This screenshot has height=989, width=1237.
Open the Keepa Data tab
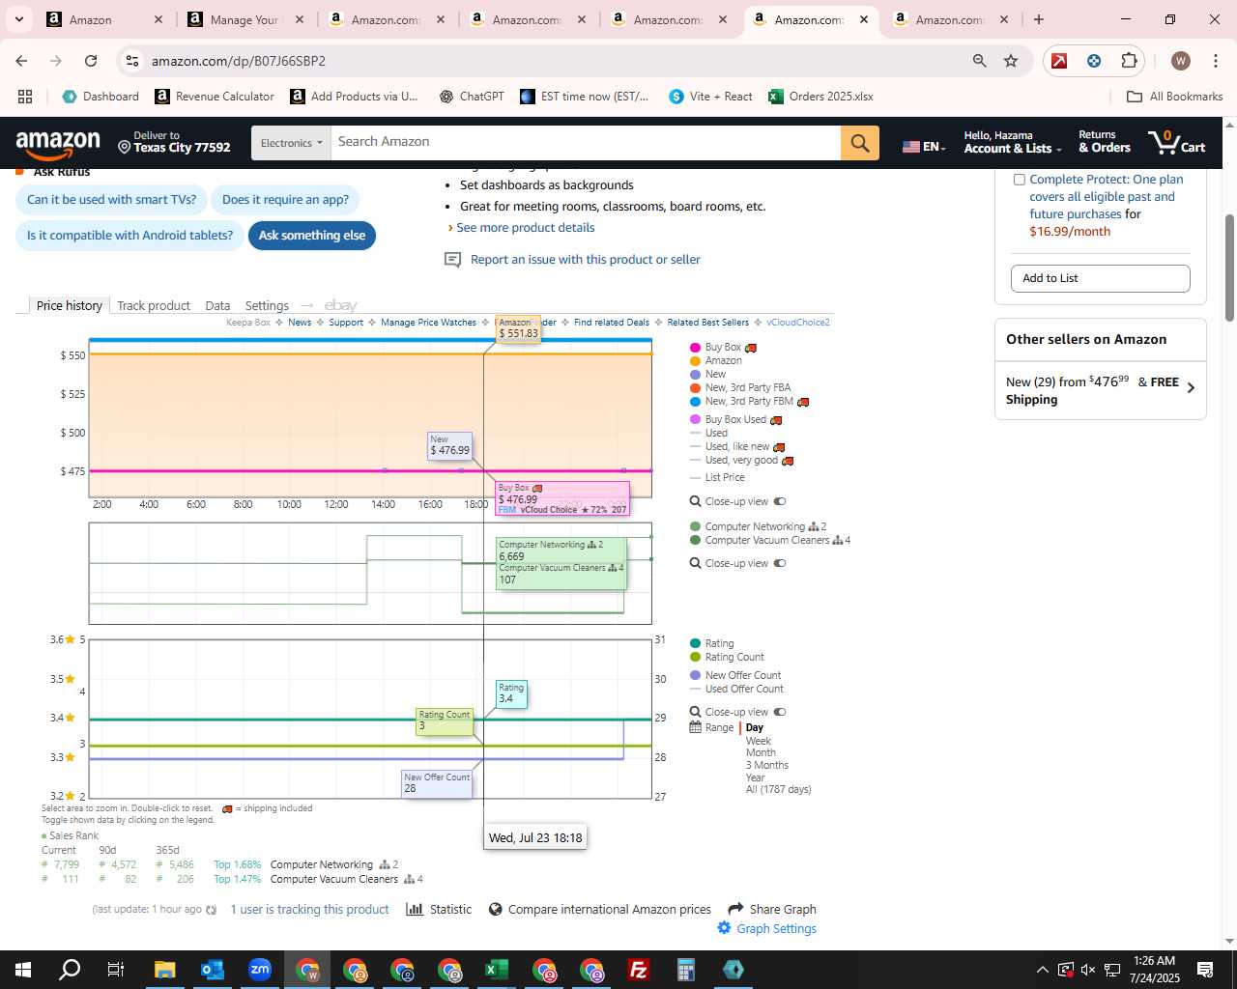click(x=217, y=306)
